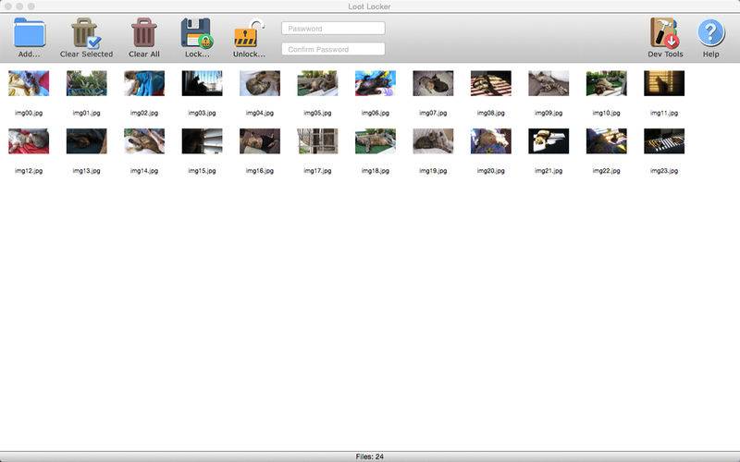Open the Help question mark icon
740x462 pixels.
pos(710,32)
